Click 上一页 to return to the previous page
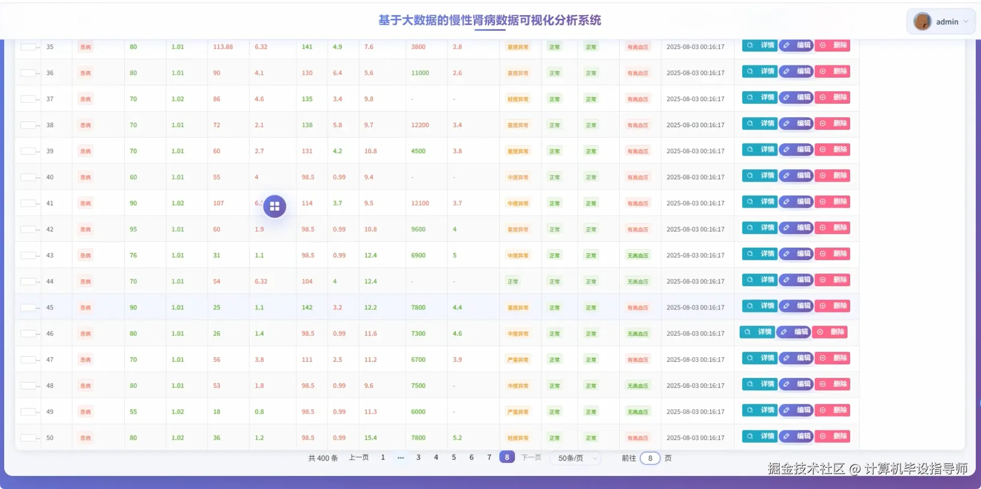981x489 pixels. [x=358, y=457]
